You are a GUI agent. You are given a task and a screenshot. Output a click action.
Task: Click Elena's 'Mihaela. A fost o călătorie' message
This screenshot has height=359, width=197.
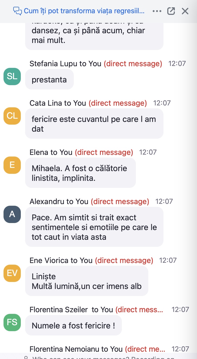click(81, 173)
